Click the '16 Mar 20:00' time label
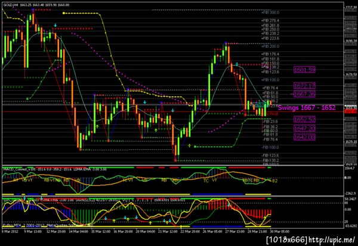The height and width of the screenshot is (246, 358). pos(123,232)
